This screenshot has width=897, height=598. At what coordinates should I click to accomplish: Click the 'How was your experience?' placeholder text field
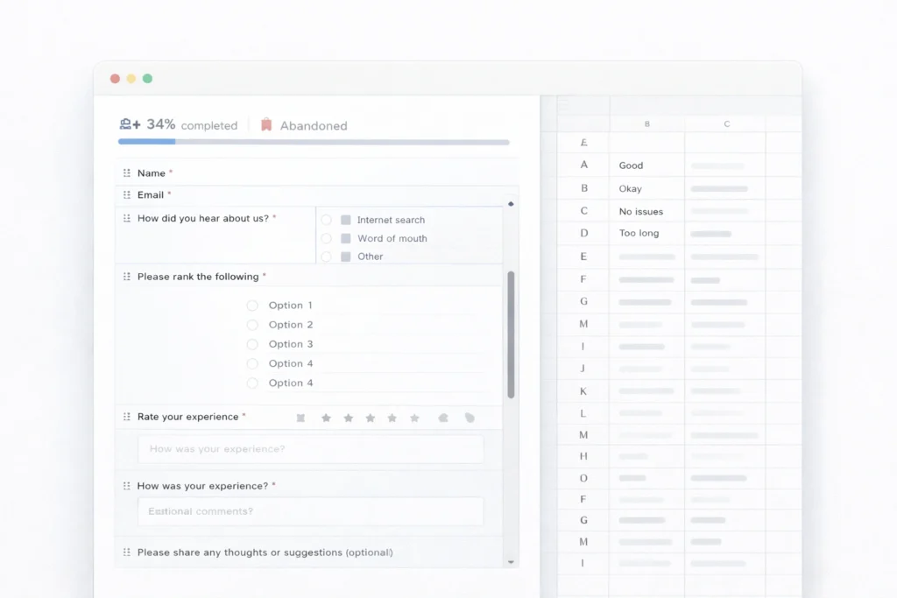(310, 449)
